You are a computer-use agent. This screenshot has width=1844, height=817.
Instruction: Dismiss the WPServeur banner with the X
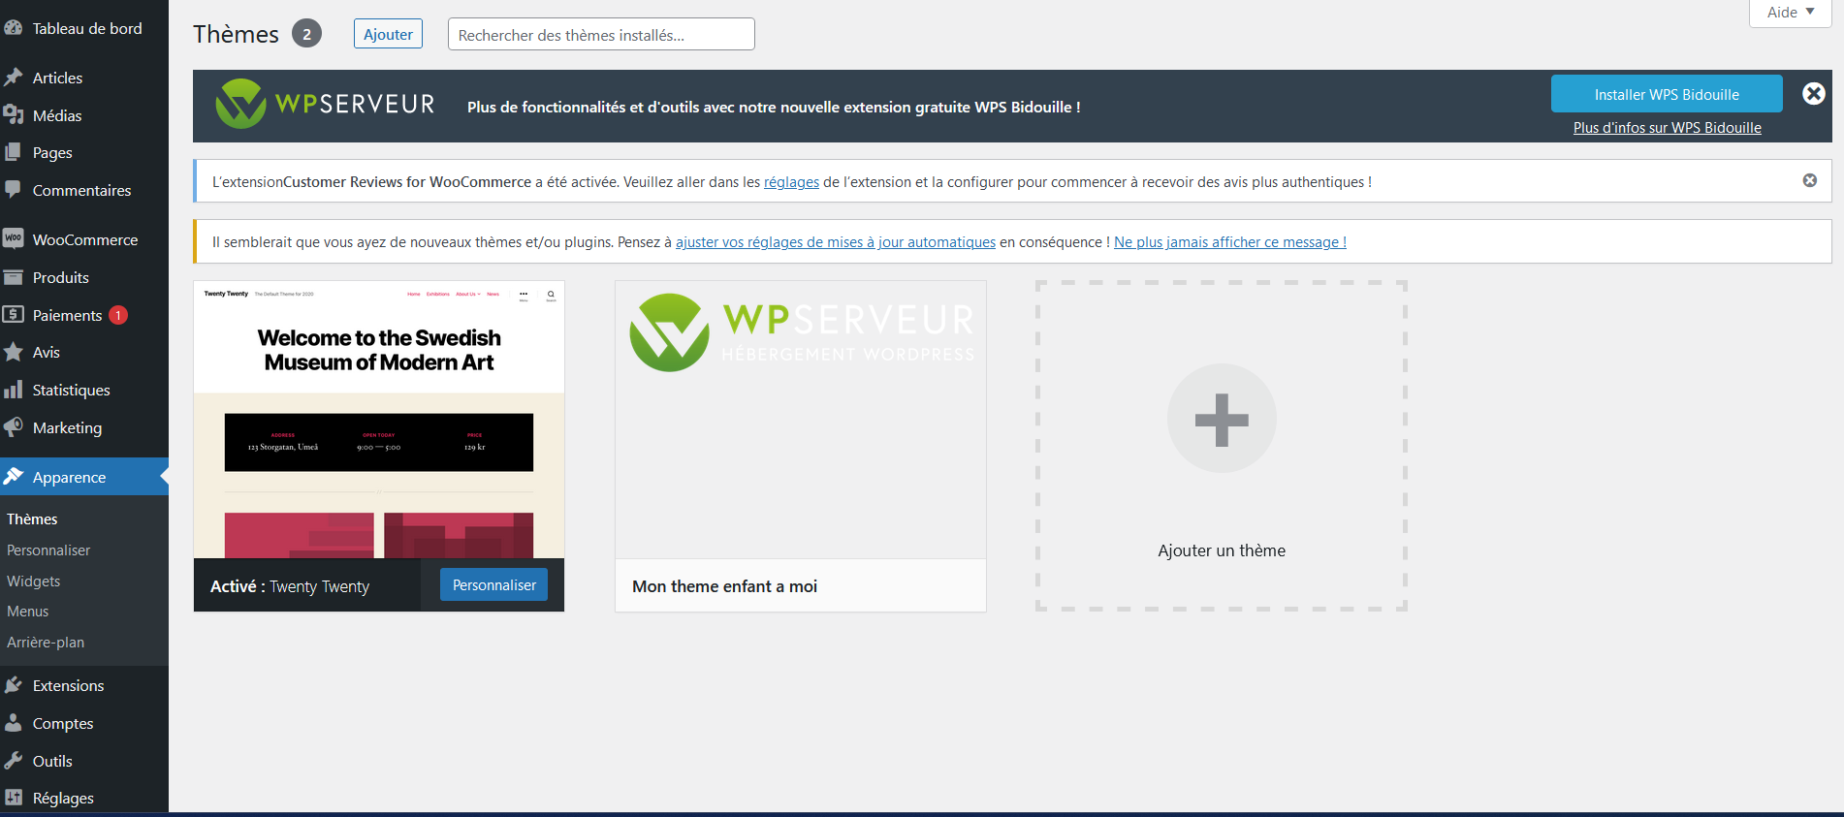1813,93
